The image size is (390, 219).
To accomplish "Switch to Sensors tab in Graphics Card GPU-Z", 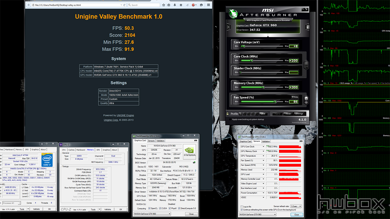I will [151, 141].
